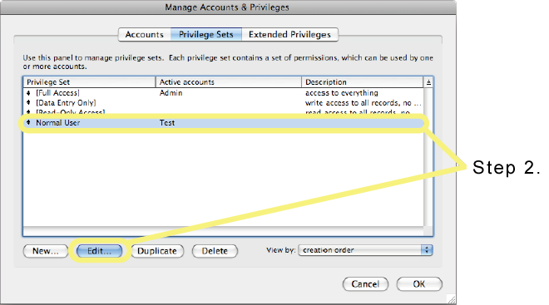Viewport: 549px width, 305px height.
Task: Click the Delete button
Action: 215,251
